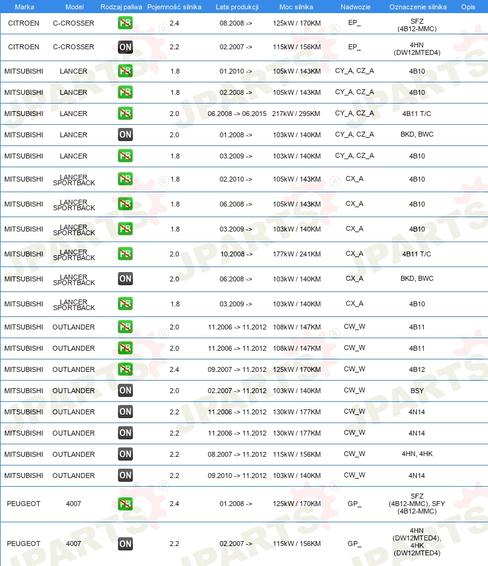Click the Marka column header
This screenshot has height=566, width=488.
tap(24, 7)
